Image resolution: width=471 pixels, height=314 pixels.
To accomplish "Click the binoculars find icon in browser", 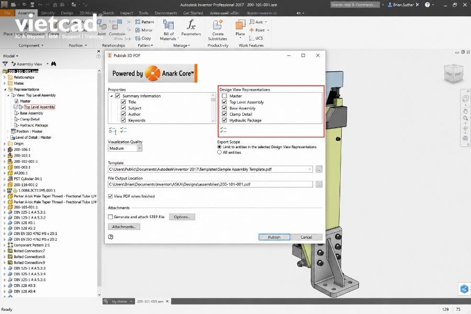I will [53, 64].
